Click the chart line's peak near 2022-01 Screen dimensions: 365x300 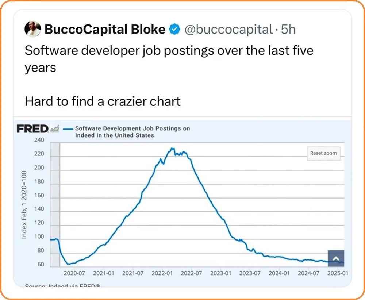point(172,149)
